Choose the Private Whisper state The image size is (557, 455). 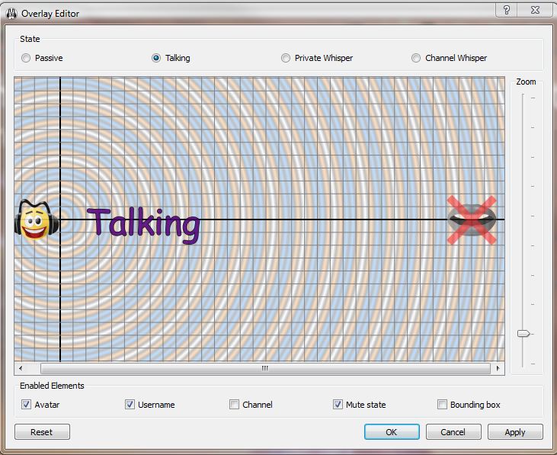pyautogui.click(x=286, y=58)
